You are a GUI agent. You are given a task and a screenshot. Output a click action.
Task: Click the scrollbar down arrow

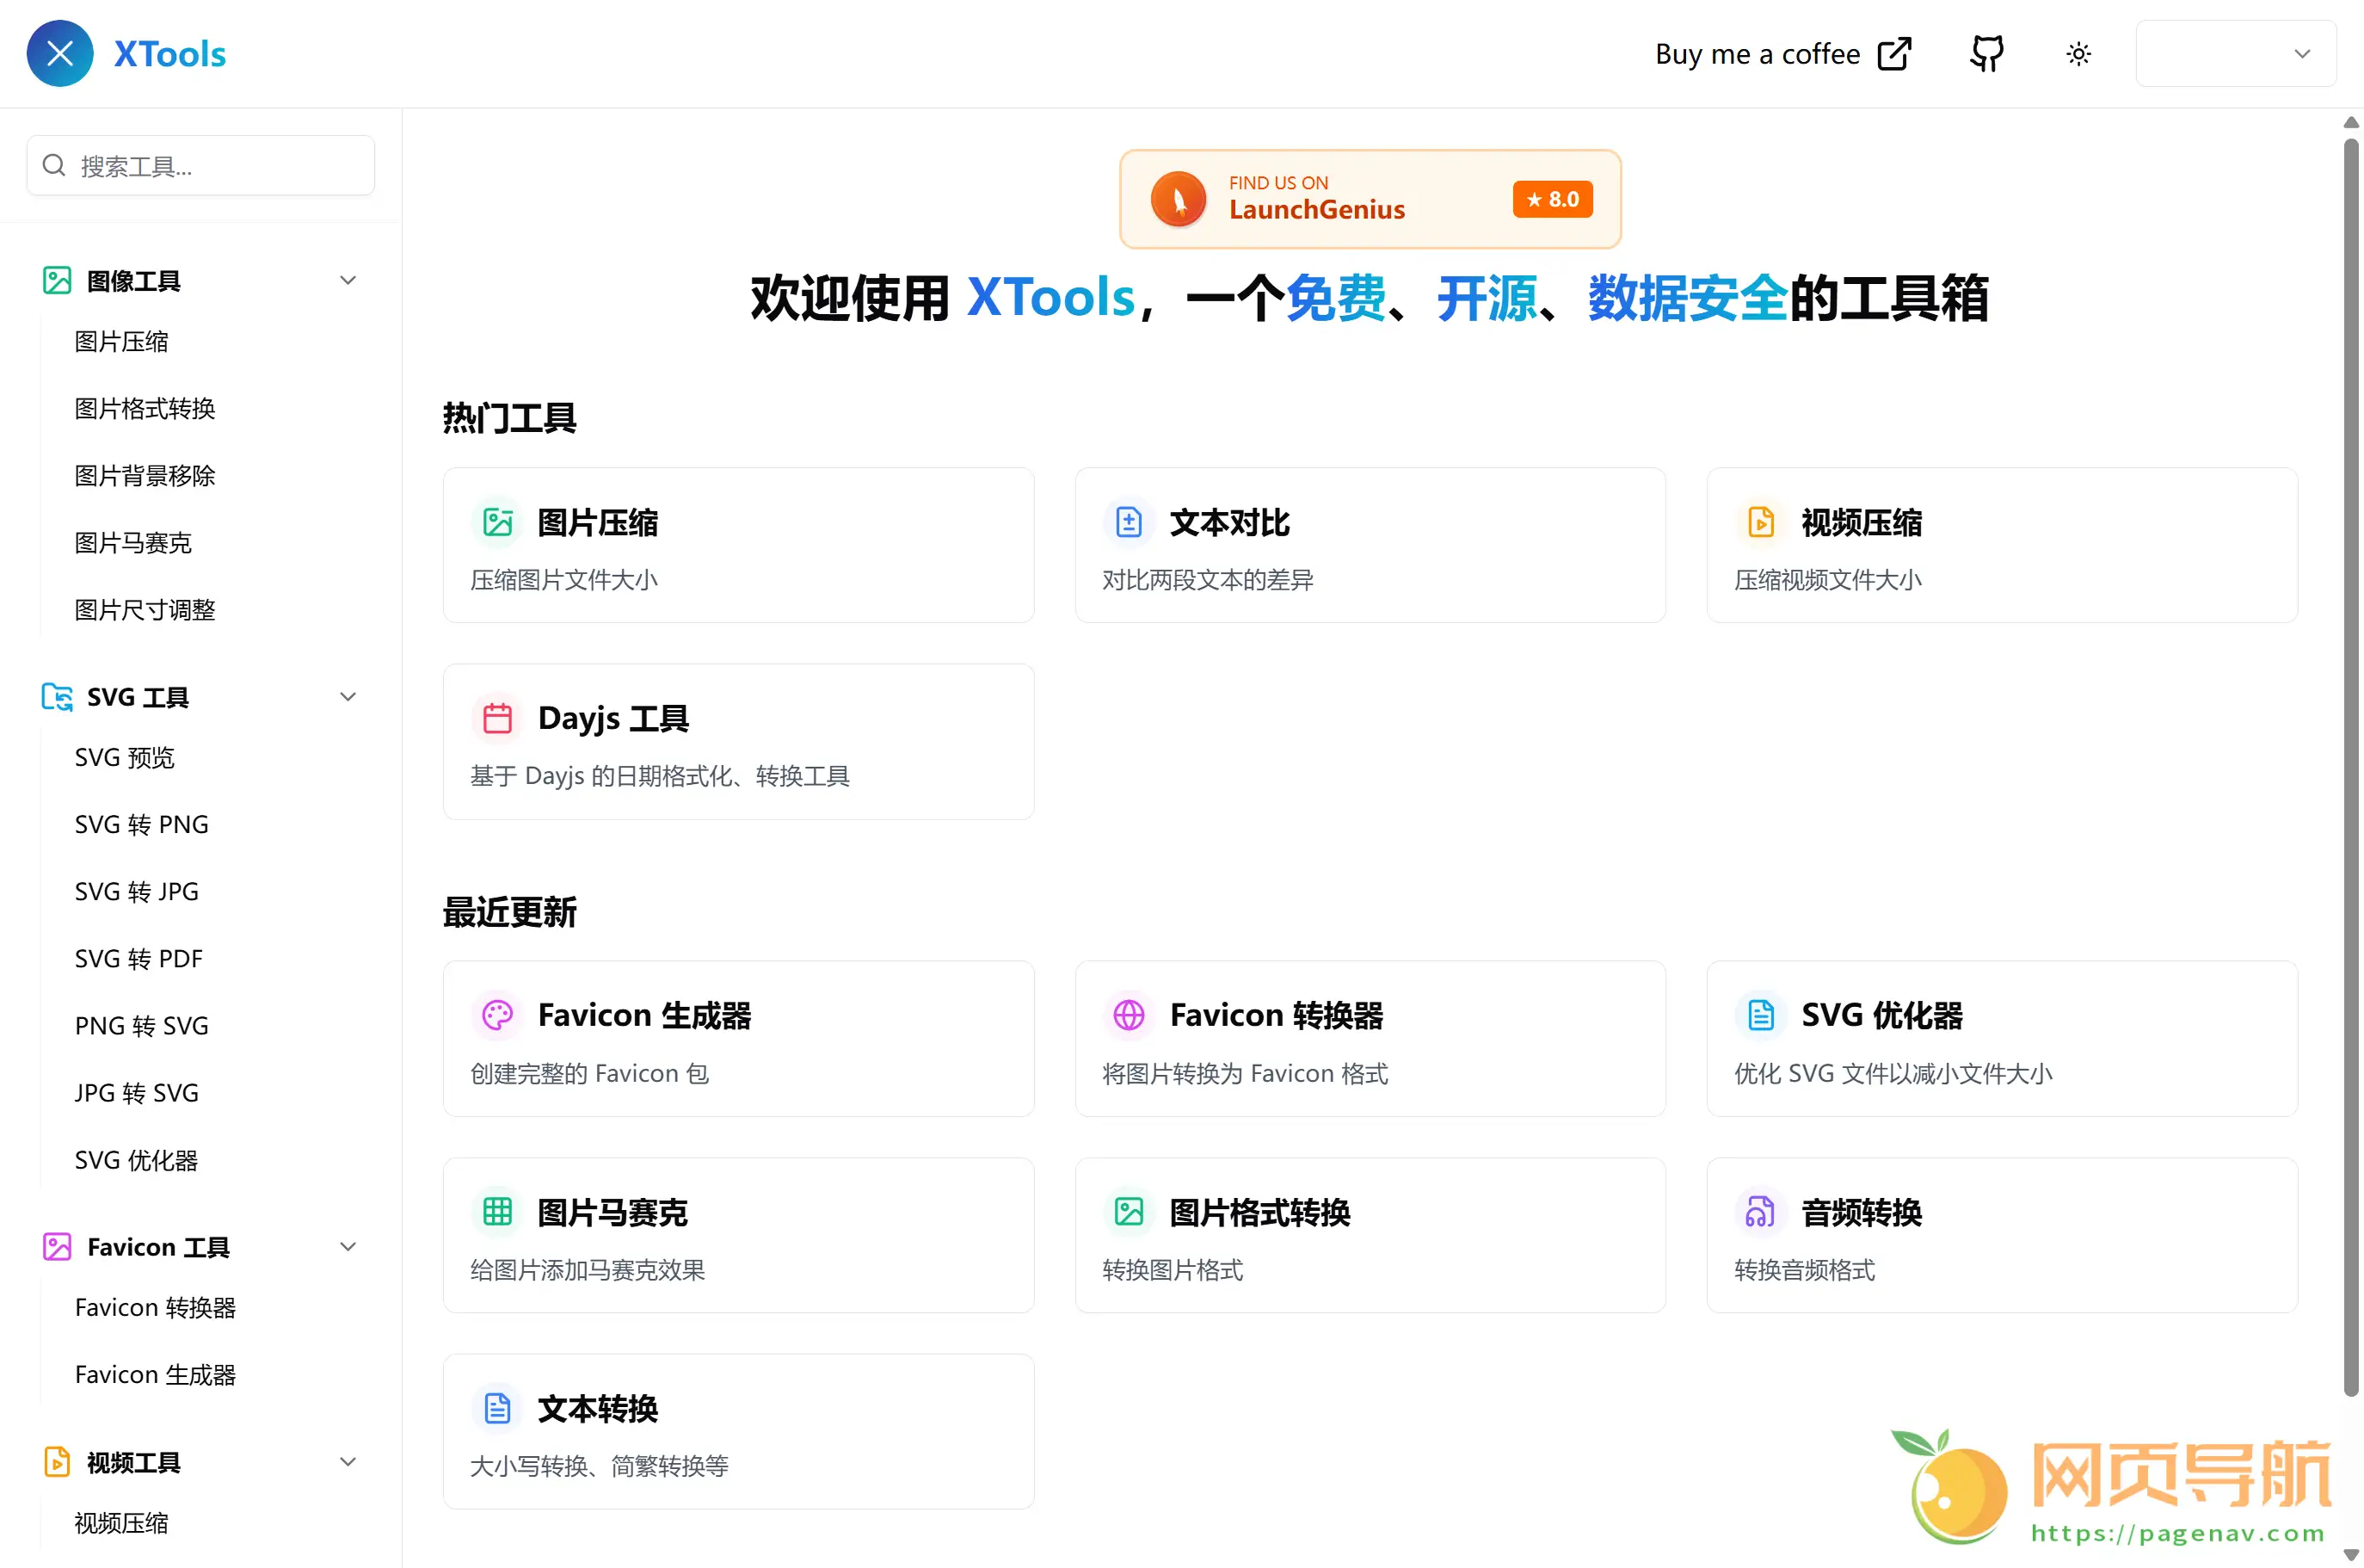2351,1556
